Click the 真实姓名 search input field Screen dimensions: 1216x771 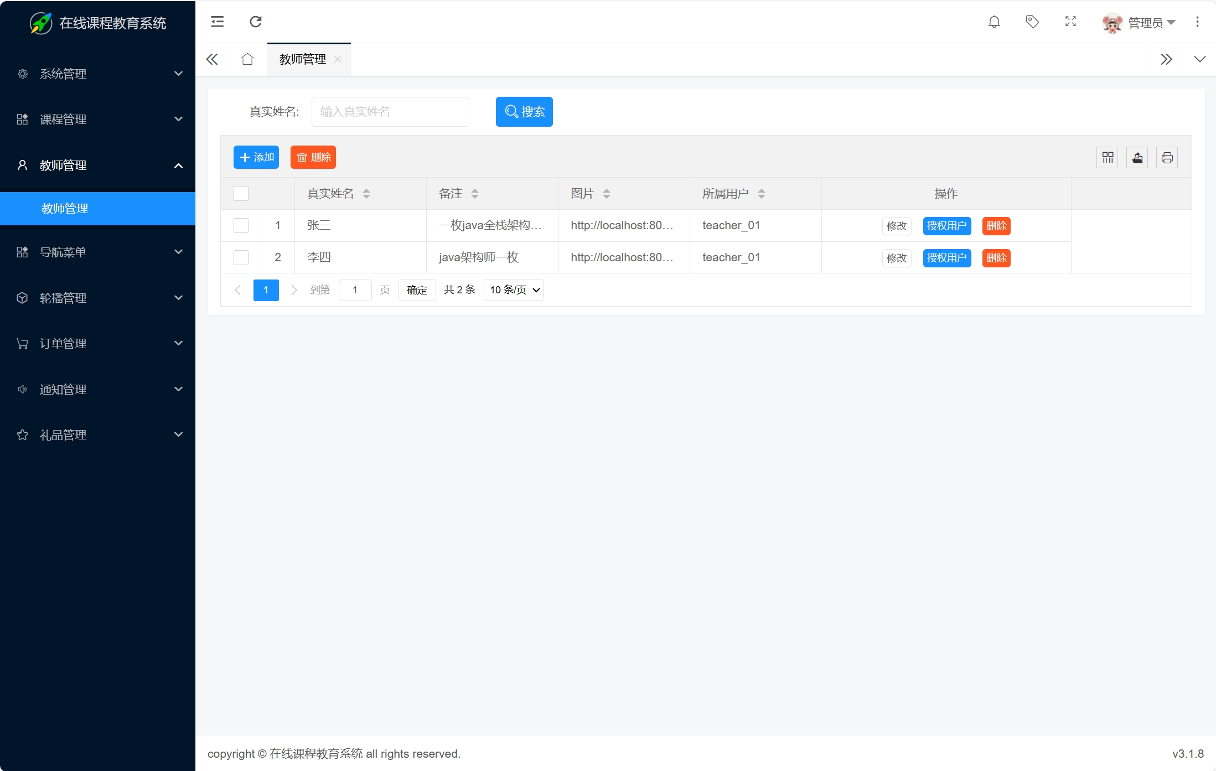[x=390, y=112]
